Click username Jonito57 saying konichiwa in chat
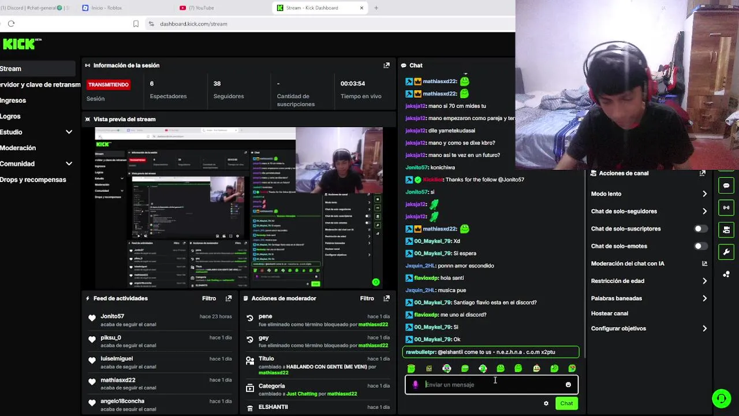 417,168
